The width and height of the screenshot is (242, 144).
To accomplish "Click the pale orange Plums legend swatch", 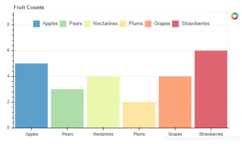I will [123, 24].
